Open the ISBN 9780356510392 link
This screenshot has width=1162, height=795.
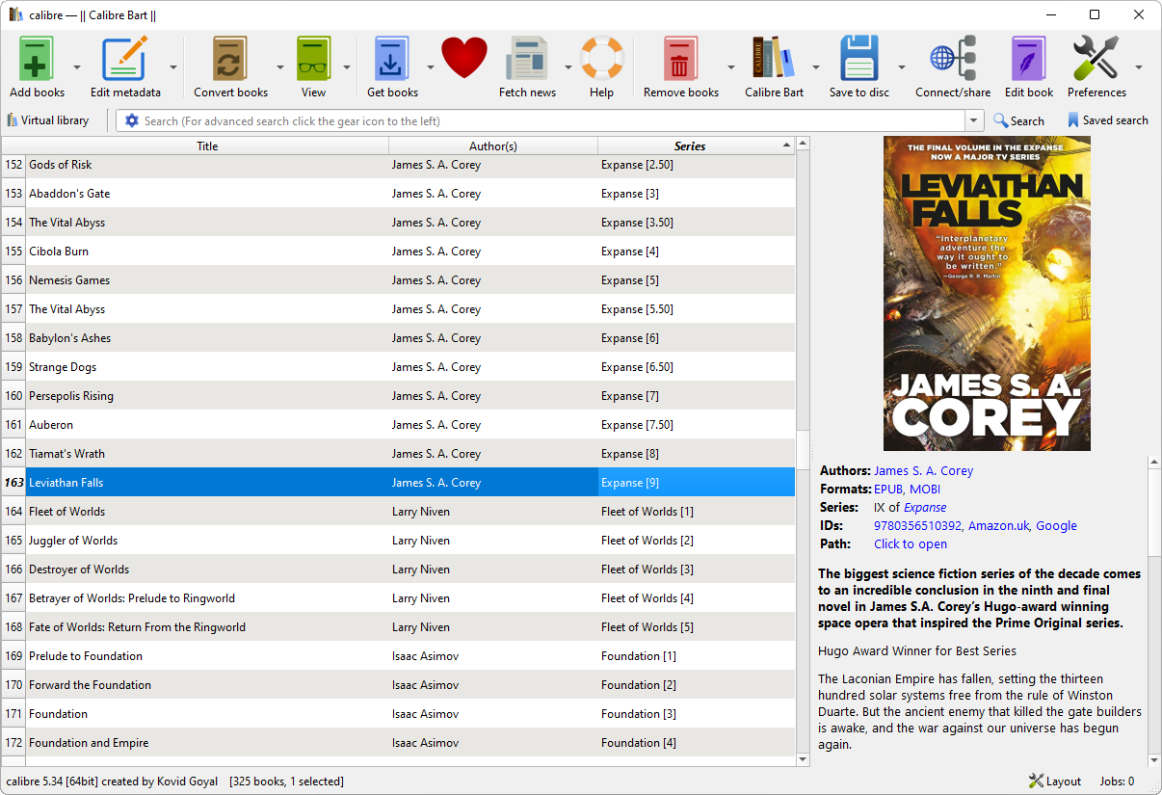(917, 526)
